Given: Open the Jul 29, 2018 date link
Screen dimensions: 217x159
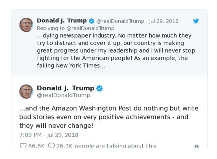Looking at the screenshot, I should [x=163, y=21].
